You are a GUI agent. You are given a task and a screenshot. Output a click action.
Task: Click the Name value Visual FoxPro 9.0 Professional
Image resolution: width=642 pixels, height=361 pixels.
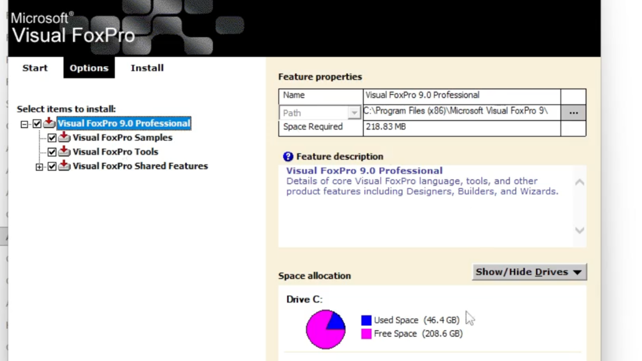pos(422,95)
